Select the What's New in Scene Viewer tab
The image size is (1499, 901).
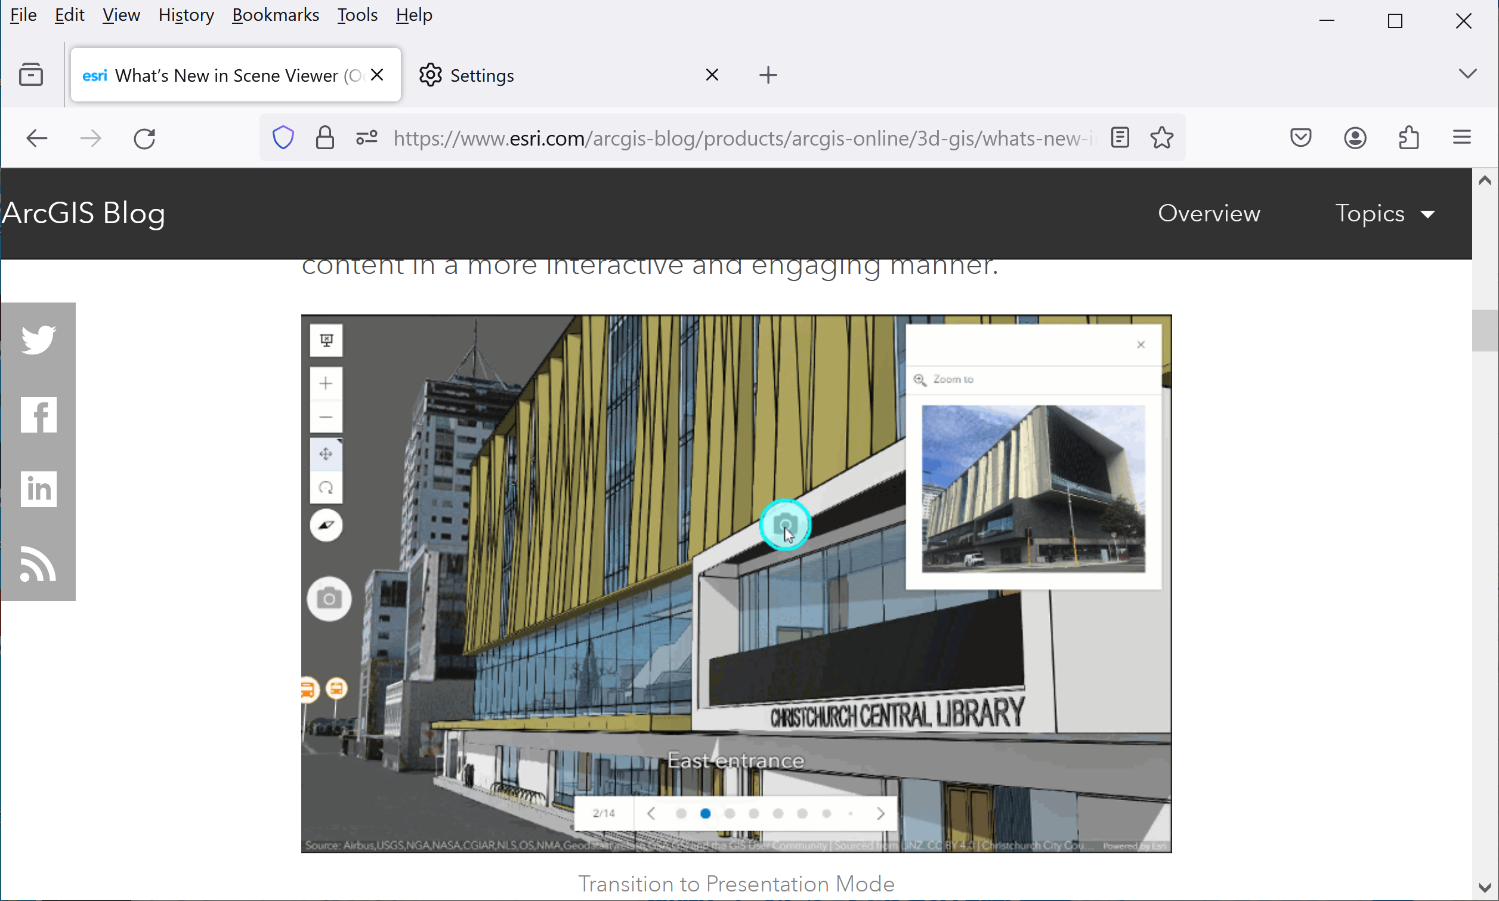(x=236, y=75)
